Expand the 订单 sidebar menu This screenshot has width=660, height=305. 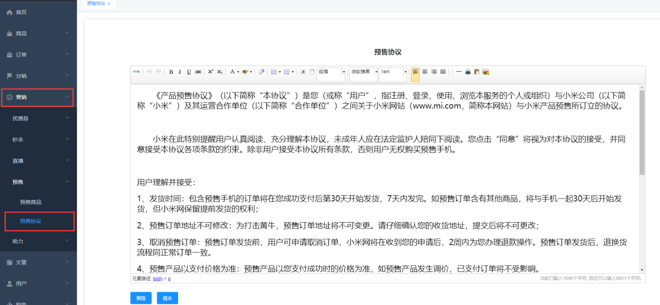pyautogui.click(x=38, y=55)
